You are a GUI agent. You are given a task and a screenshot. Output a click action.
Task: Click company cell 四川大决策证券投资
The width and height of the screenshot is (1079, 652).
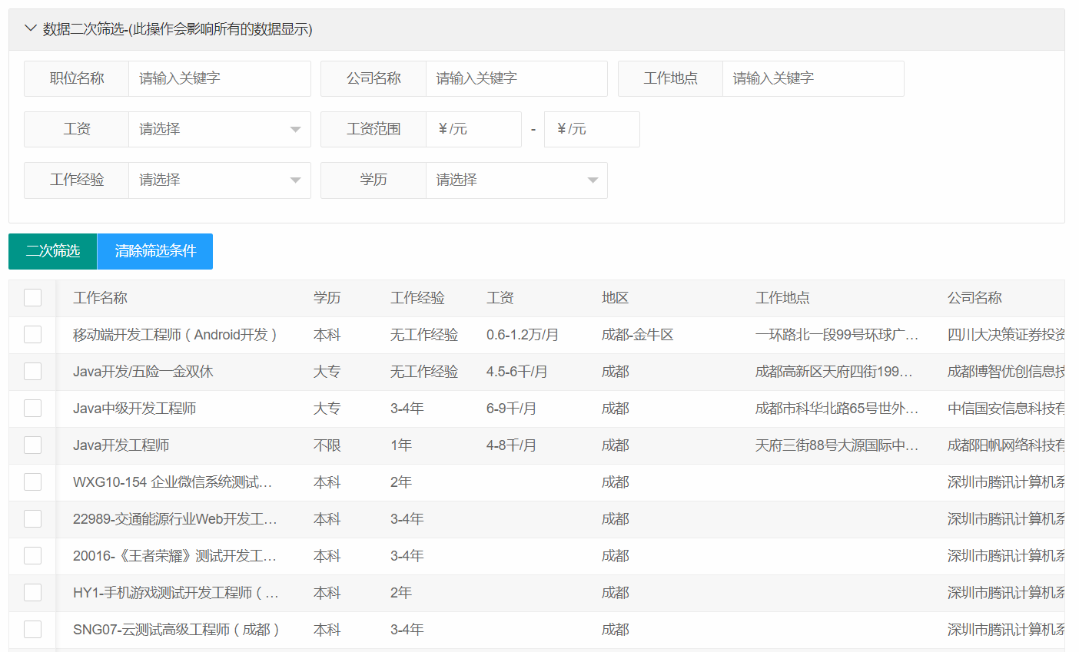tap(1006, 335)
